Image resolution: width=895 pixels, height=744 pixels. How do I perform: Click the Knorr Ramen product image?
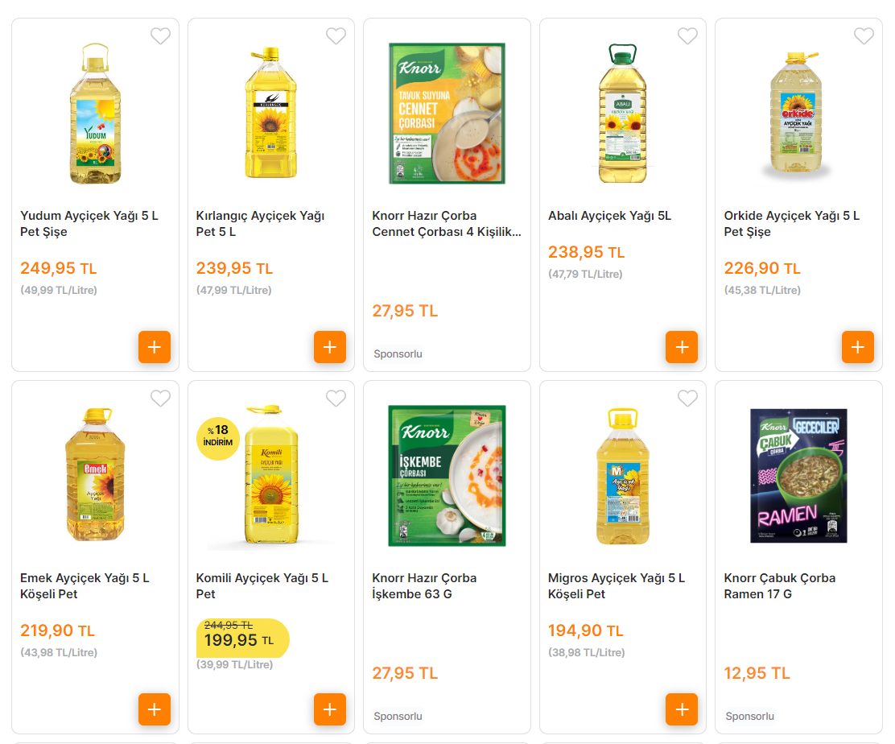click(x=798, y=475)
